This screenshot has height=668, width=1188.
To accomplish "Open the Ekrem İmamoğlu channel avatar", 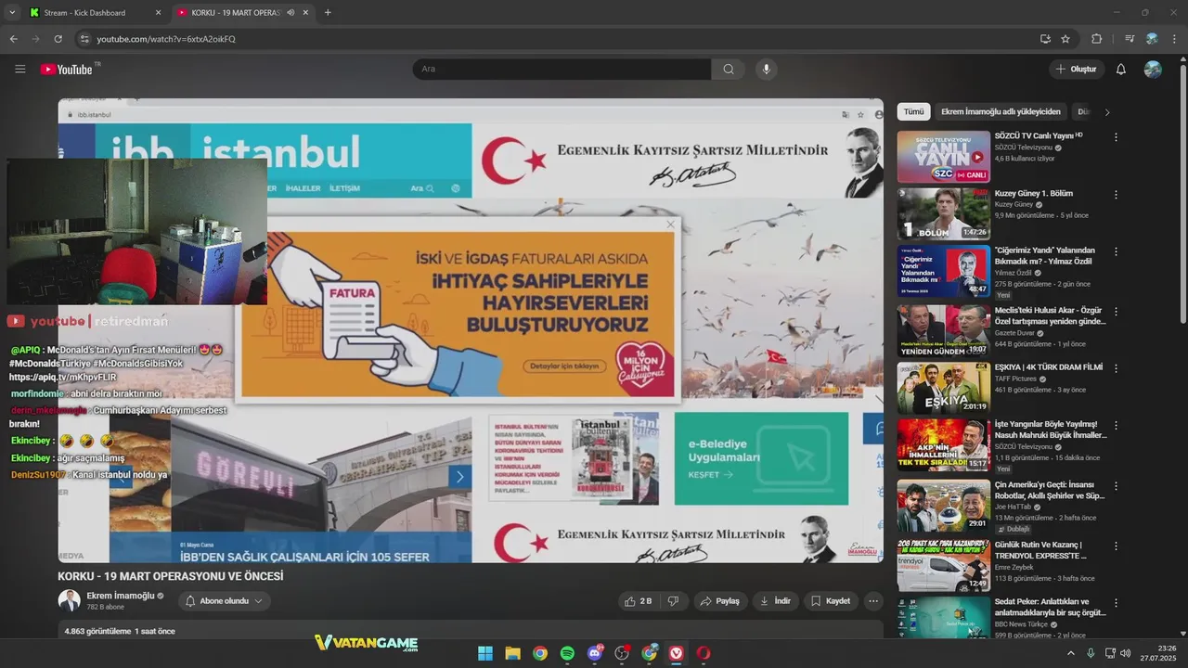I will point(69,600).
